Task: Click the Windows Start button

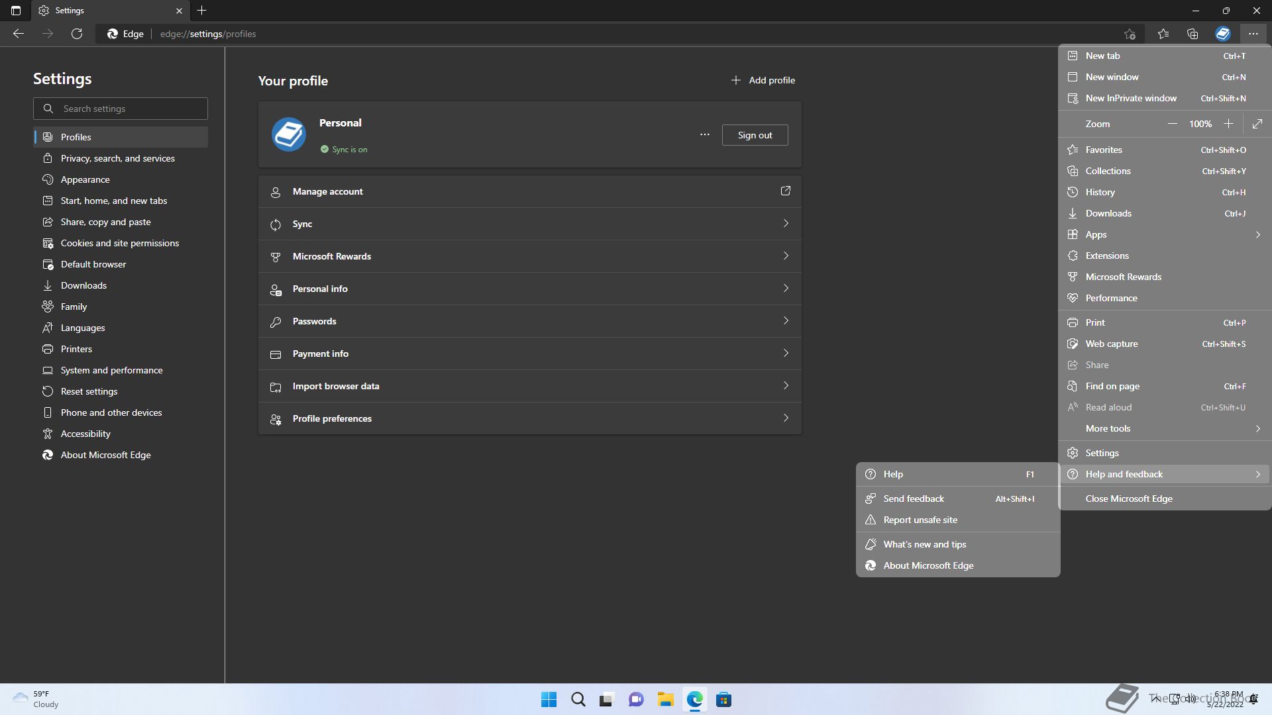Action: (x=549, y=700)
